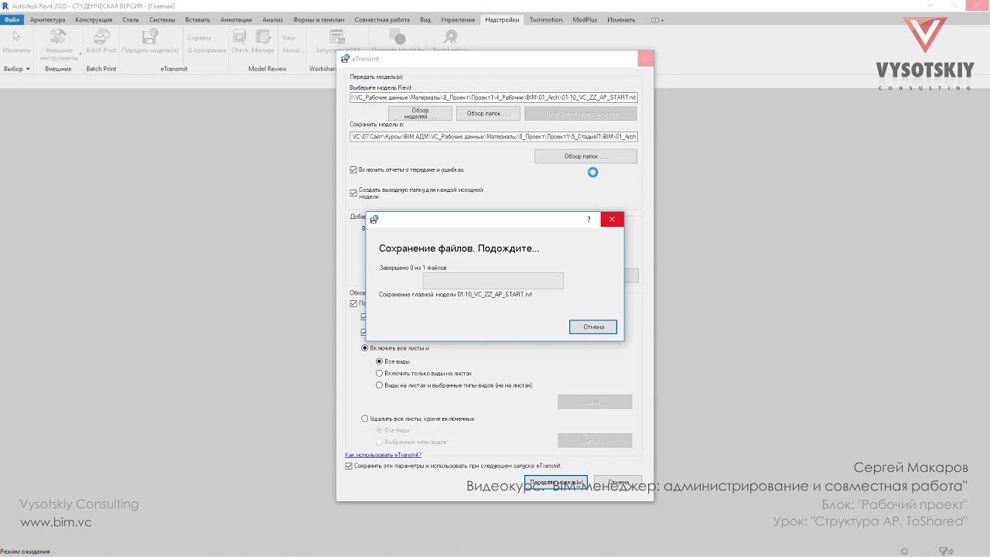Switch to the Конструкция ribbon tab
Screen dimensions: 990x557
pos(94,19)
